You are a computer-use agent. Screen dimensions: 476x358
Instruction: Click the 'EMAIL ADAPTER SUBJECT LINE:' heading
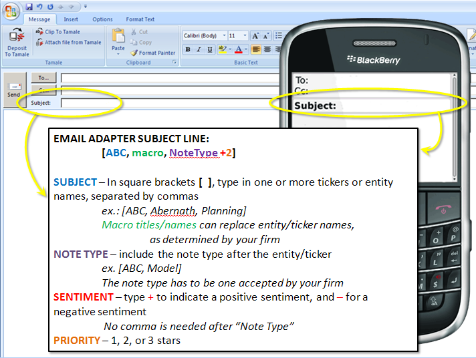131,139
